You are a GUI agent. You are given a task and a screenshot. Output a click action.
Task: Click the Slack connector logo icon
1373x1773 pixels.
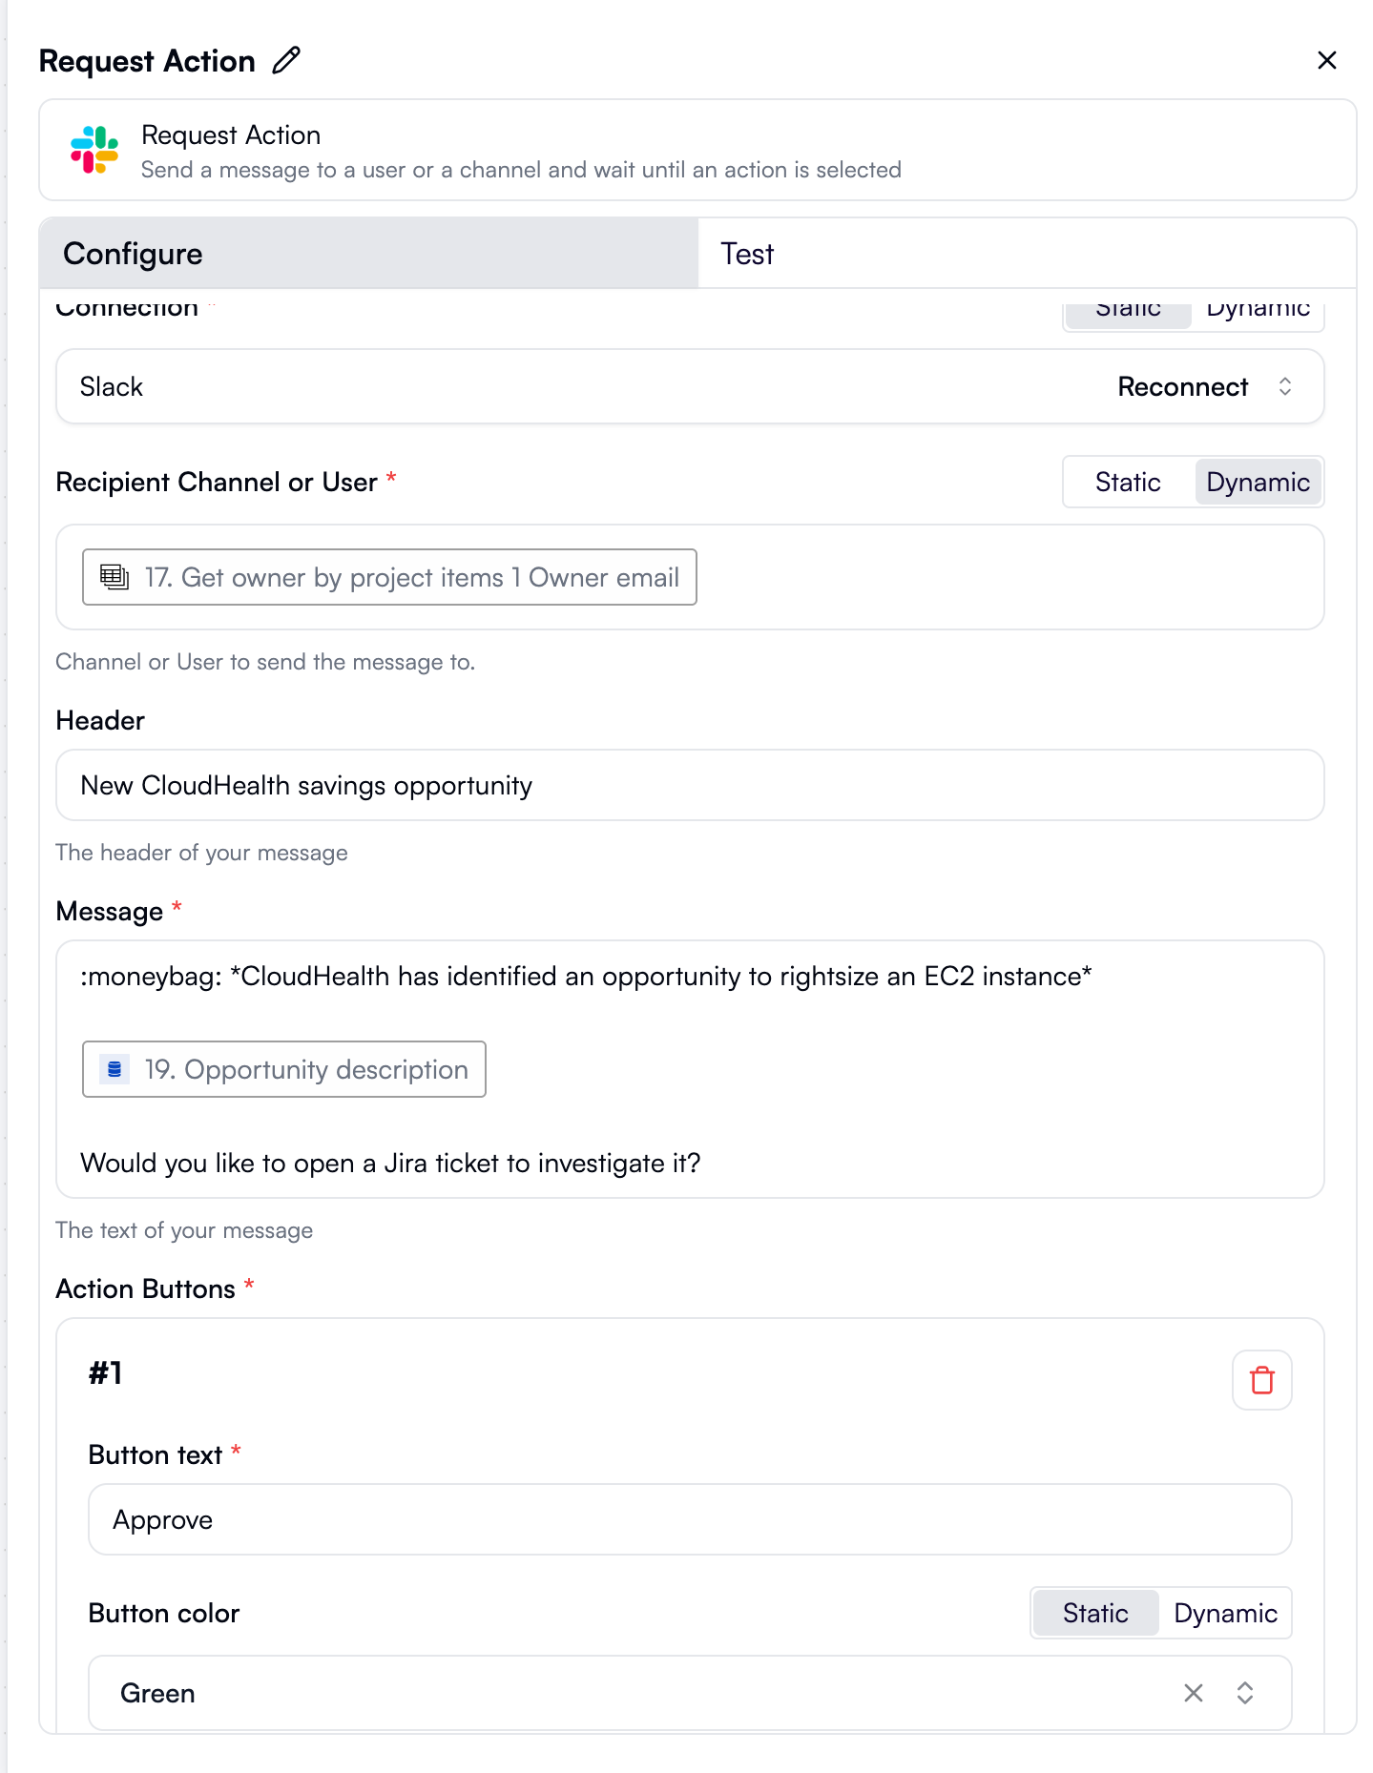point(94,150)
